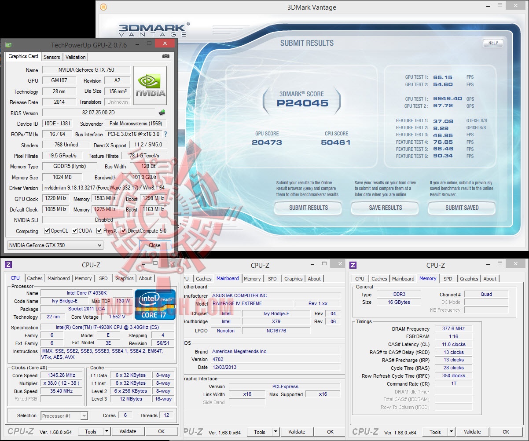Click the CPU score value 50461

336,142
